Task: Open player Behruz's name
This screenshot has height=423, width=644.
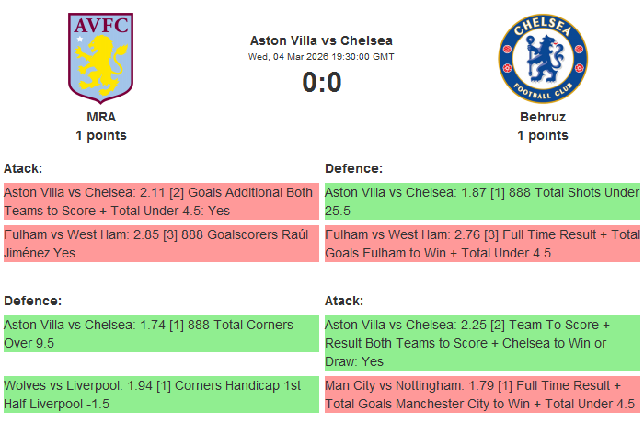Action: point(542,117)
